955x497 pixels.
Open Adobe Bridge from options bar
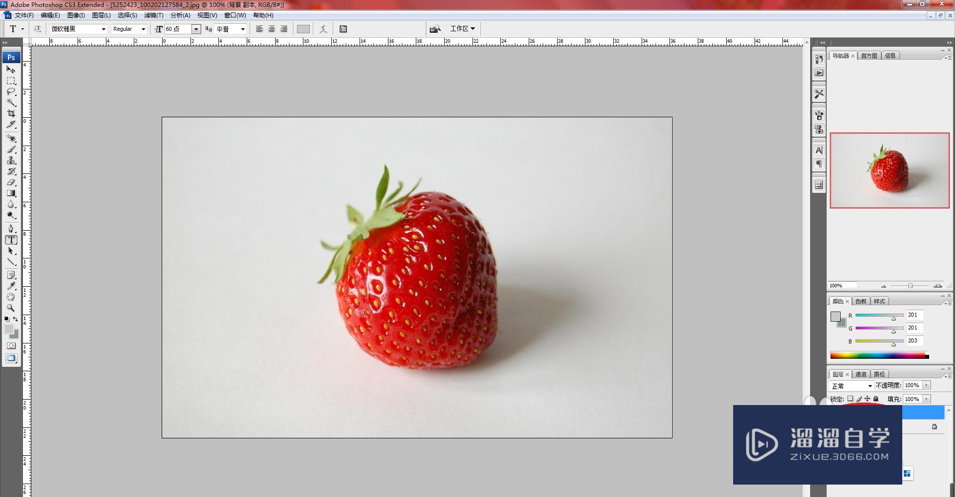(435, 29)
